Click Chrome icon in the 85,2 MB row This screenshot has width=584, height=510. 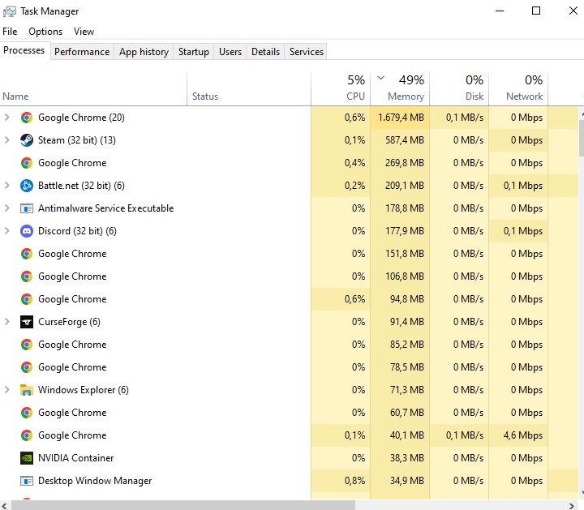click(x=27, y=345)
